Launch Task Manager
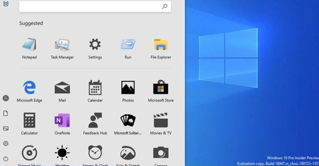Viewport: 319px width, 166px height. pos(62,48)
